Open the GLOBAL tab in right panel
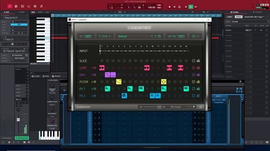The width and height of the screenshot is (270, 151). point(235,12)
